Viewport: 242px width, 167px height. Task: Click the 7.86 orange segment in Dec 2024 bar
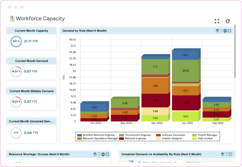(x=155, y=86)
